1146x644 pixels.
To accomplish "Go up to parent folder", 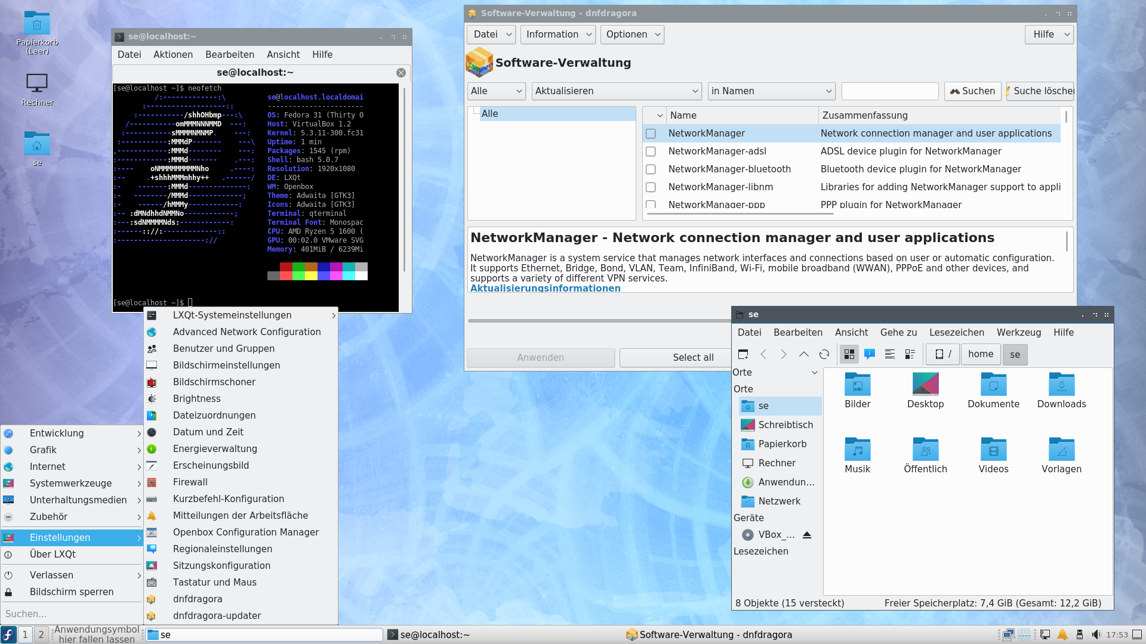I will (x=804, y=354).
